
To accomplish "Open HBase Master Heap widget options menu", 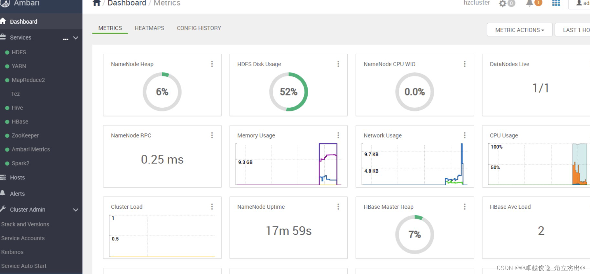I will click(x=465, y=206).
